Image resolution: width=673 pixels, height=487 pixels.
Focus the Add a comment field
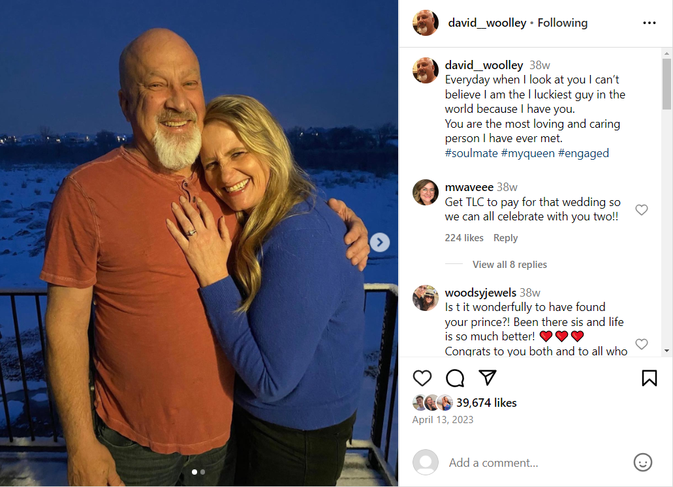click(x=535, y=462)
